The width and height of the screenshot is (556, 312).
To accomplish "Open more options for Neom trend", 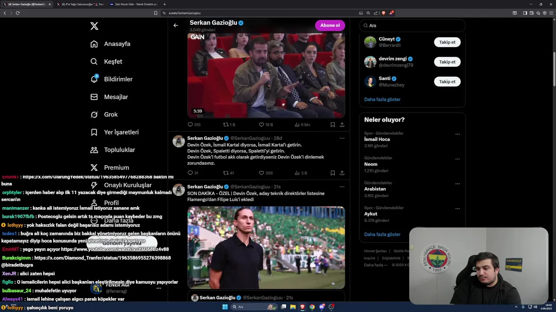I will click(x=457, y=159).
